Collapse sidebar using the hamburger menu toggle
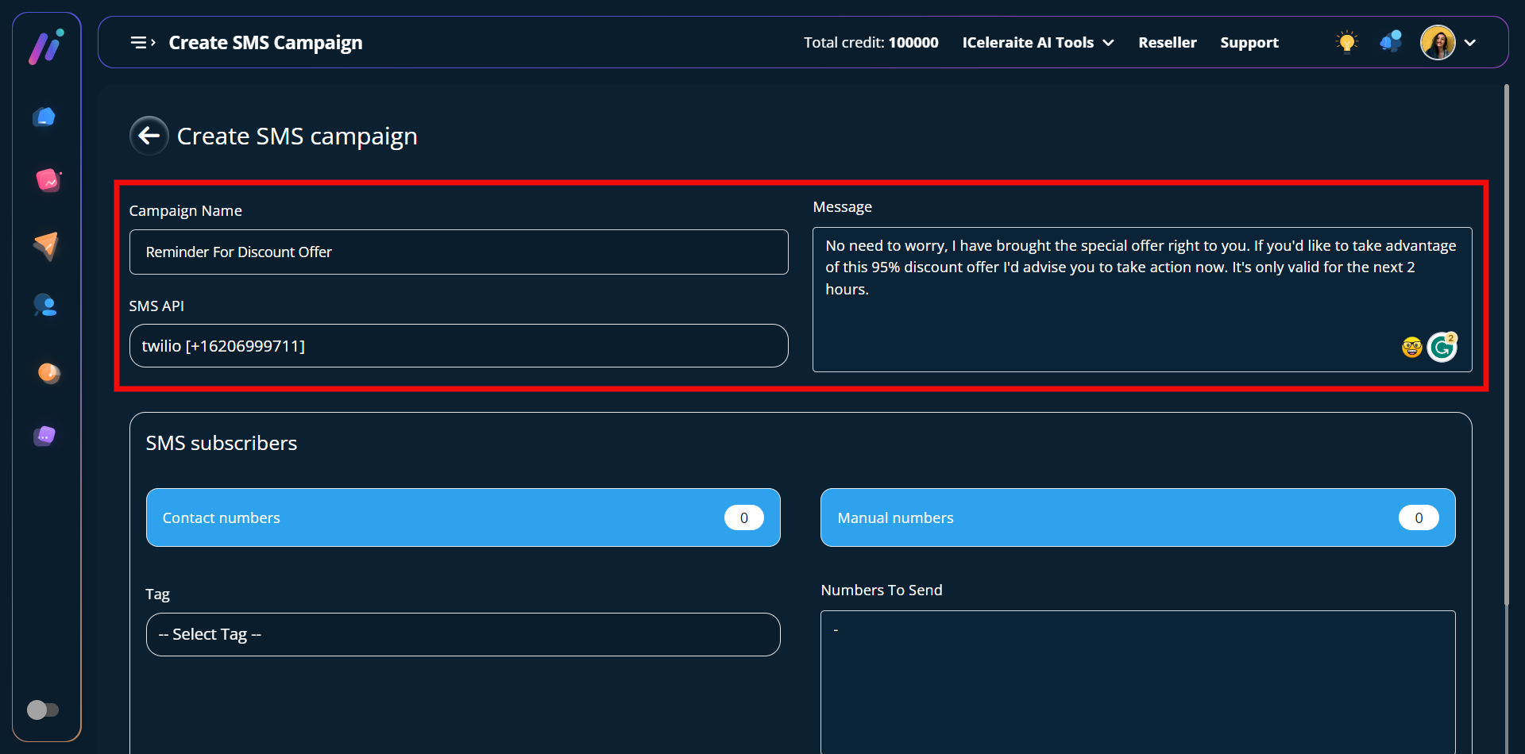The height and width of the screenshot is (754, 1525). (142, 43)
